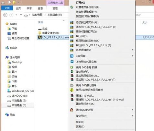Choose 复制(C) from the context menu
Screen dimensions: 154x131
(102, 126)
